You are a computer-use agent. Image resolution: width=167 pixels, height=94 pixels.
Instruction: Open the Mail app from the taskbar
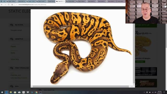pyautogui.click(x=19, y=92)
